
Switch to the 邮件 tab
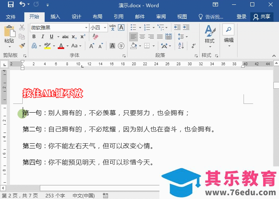(140, 17)
